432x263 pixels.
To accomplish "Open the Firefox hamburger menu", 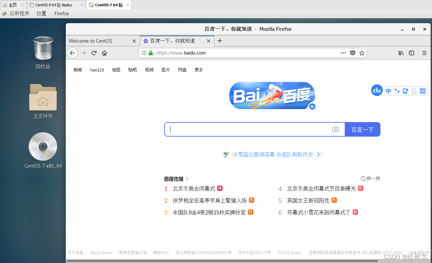I will (x=424, y=53).
